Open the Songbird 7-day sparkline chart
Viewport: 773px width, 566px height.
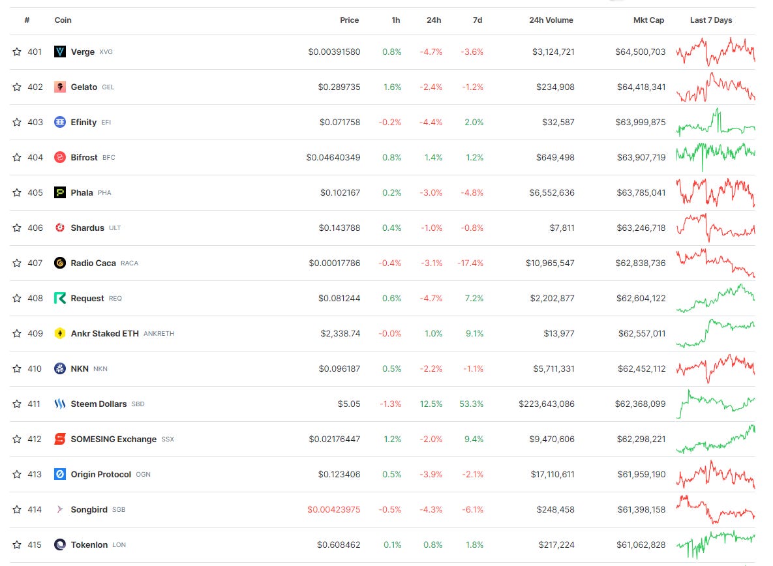716,509
